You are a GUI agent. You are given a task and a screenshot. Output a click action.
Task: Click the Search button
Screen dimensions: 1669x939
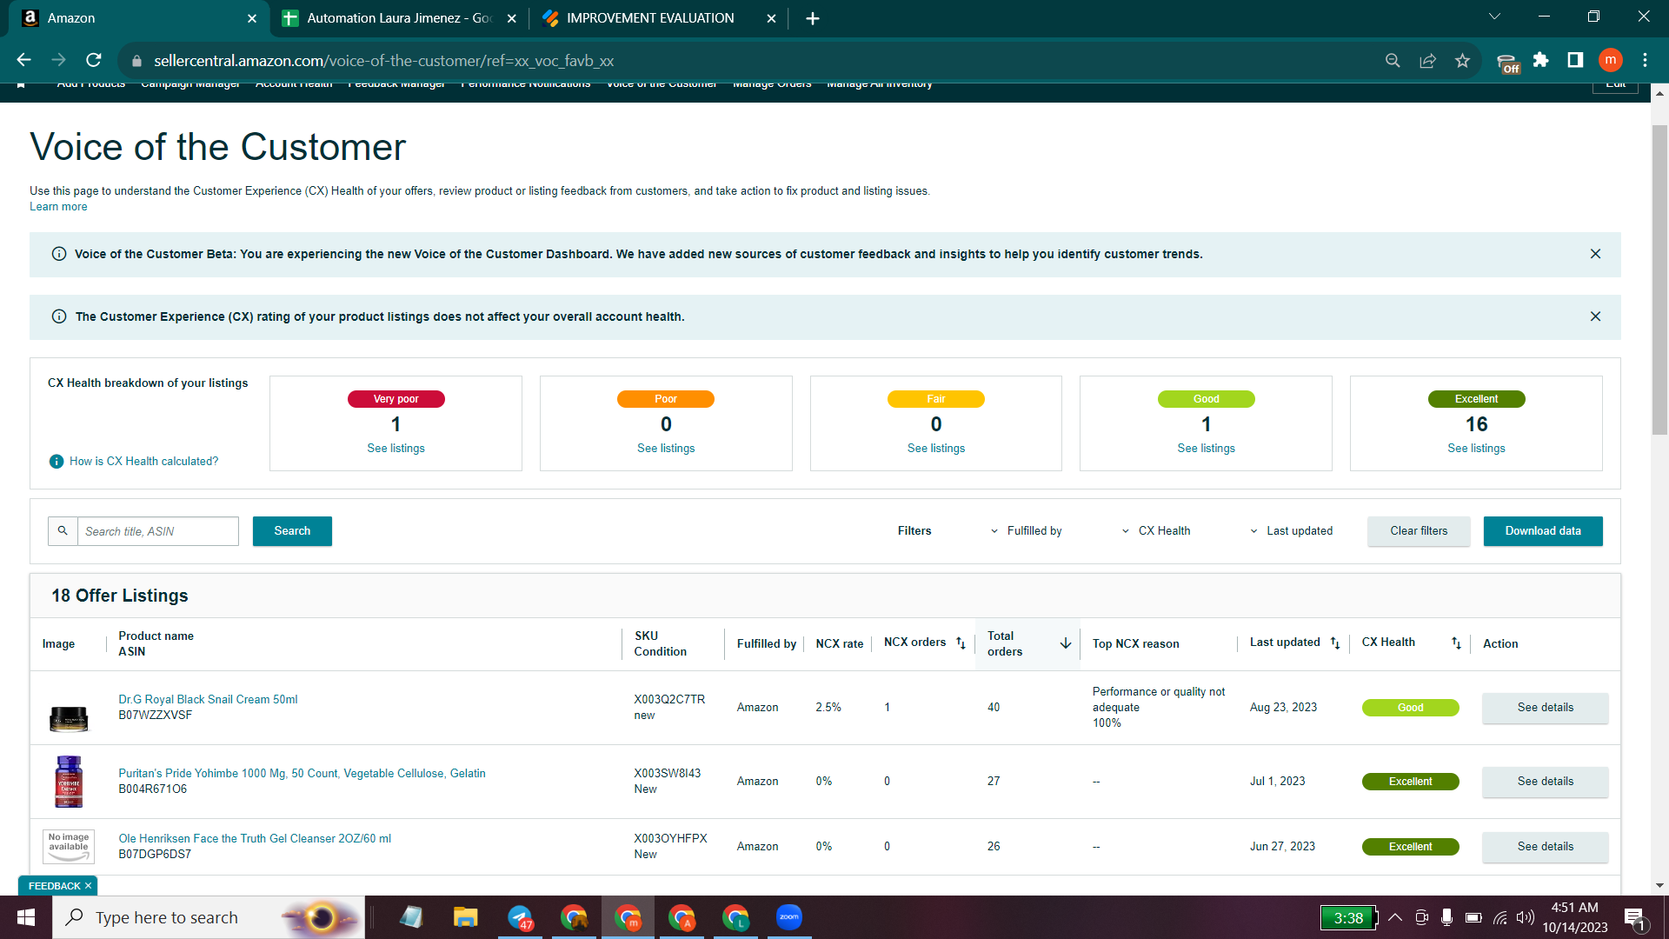coord(292,531)
